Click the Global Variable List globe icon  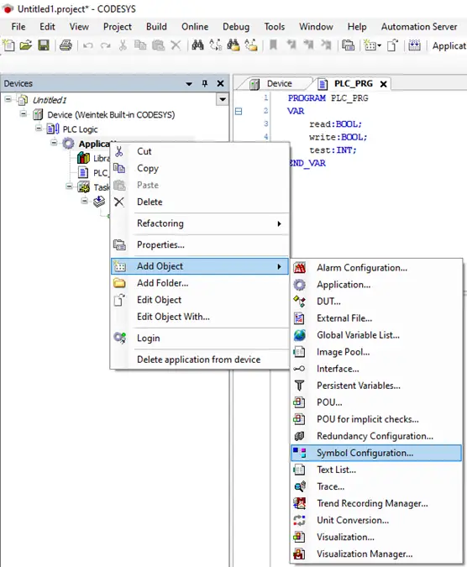click(299, 335)
